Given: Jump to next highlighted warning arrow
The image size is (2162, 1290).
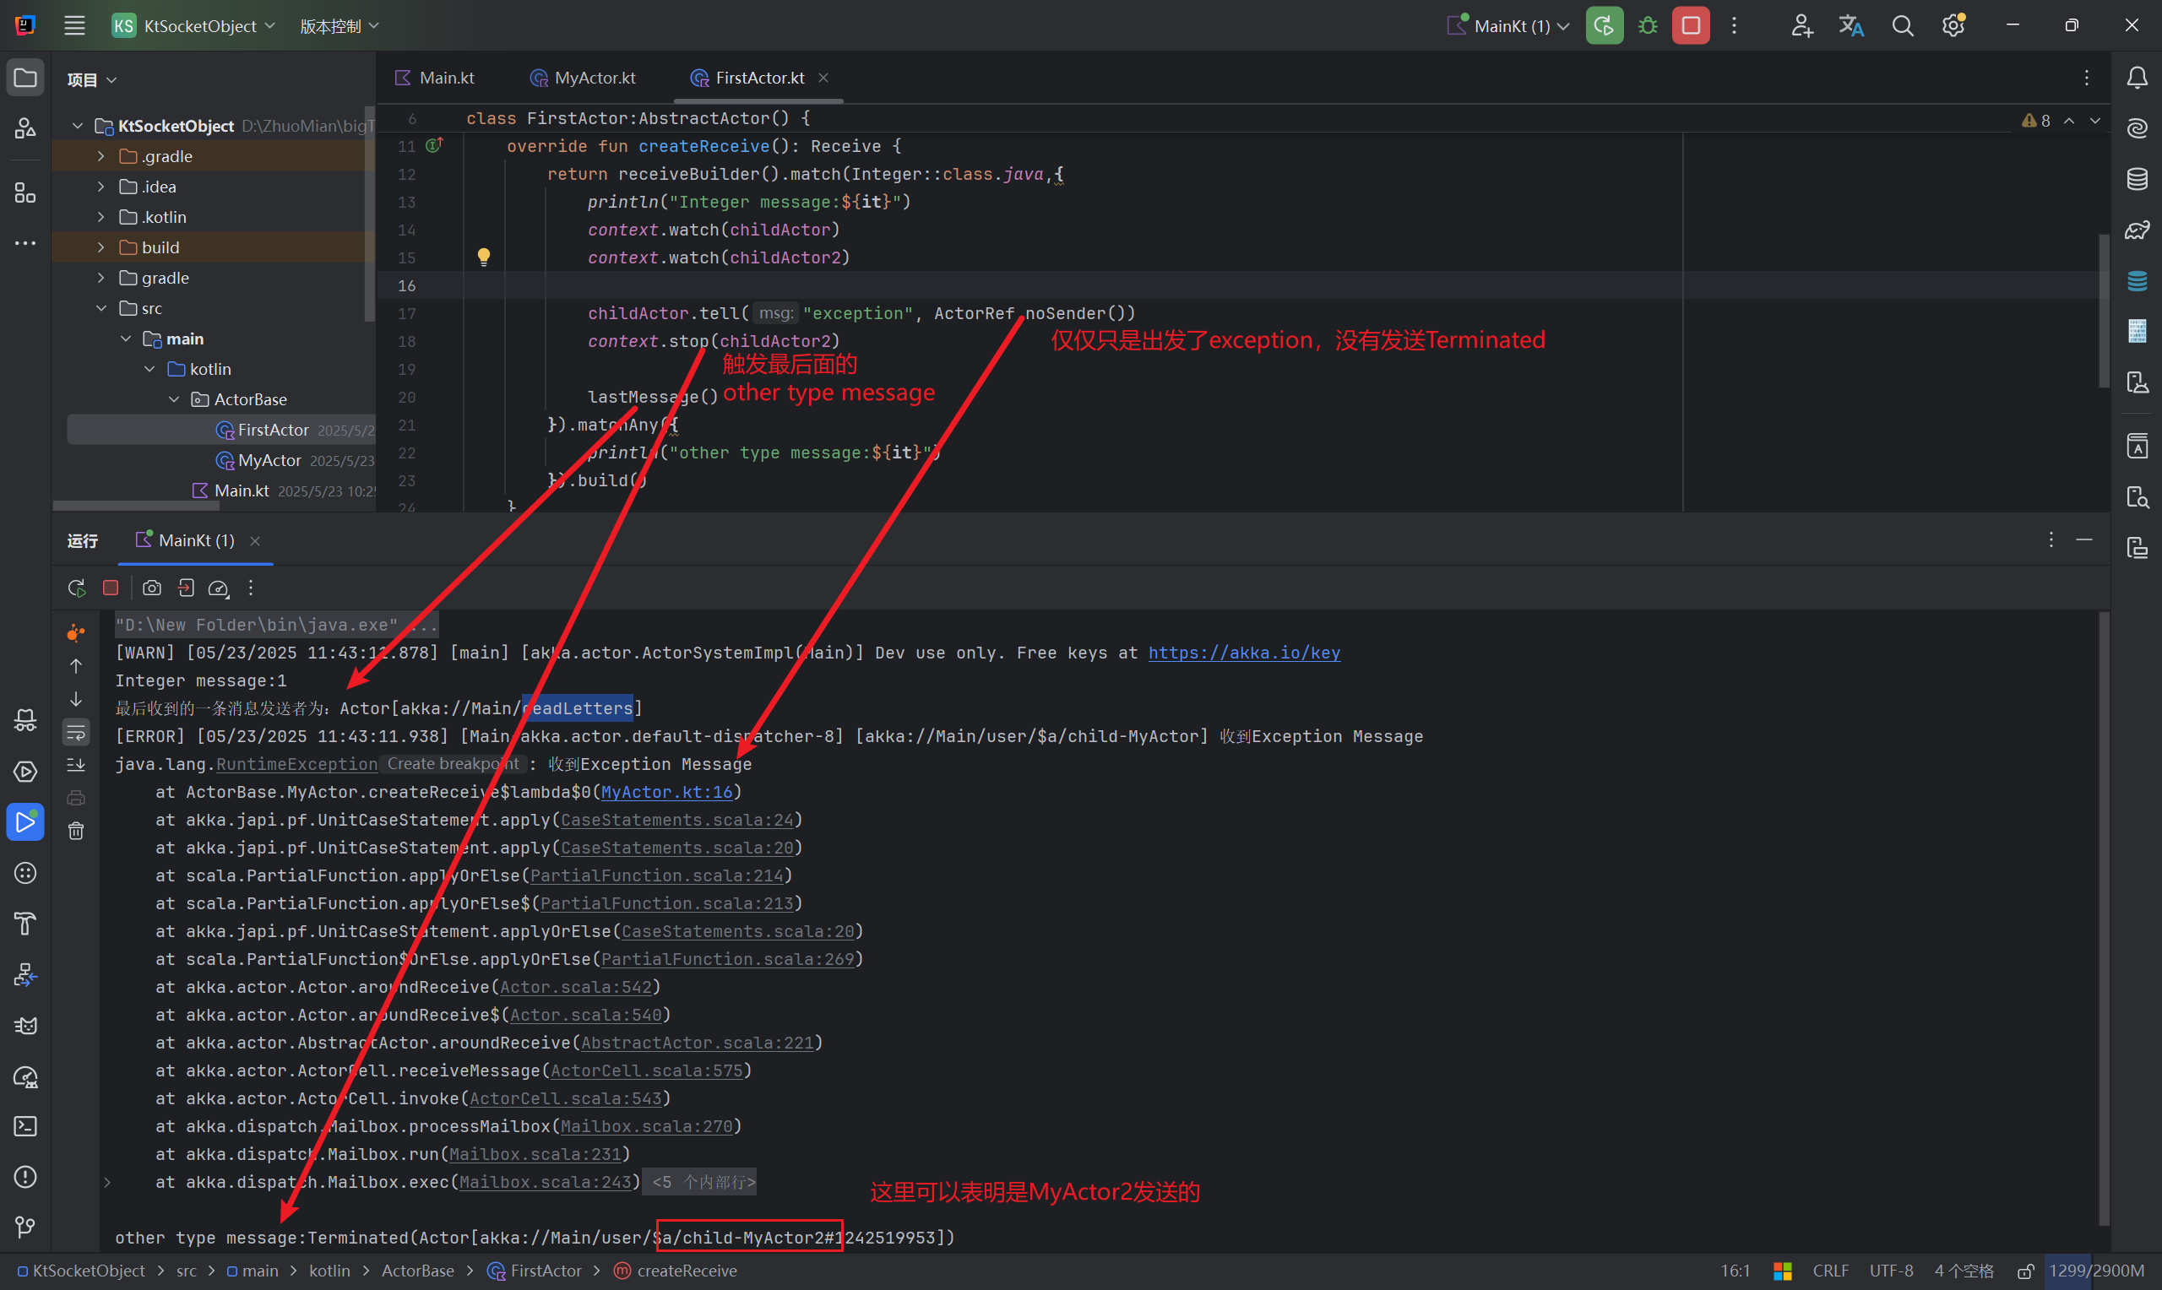Looking at the screenshot, I should pyautogui.click(x=2095, y=121).
